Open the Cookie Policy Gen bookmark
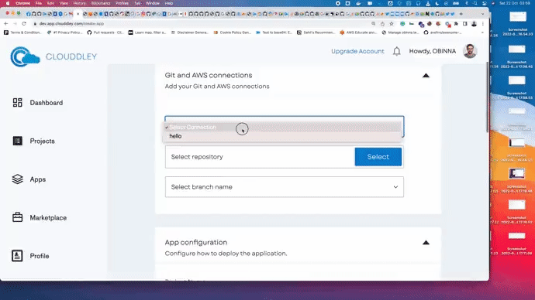The height and width of the screenshot is (300, 535). 233,32
